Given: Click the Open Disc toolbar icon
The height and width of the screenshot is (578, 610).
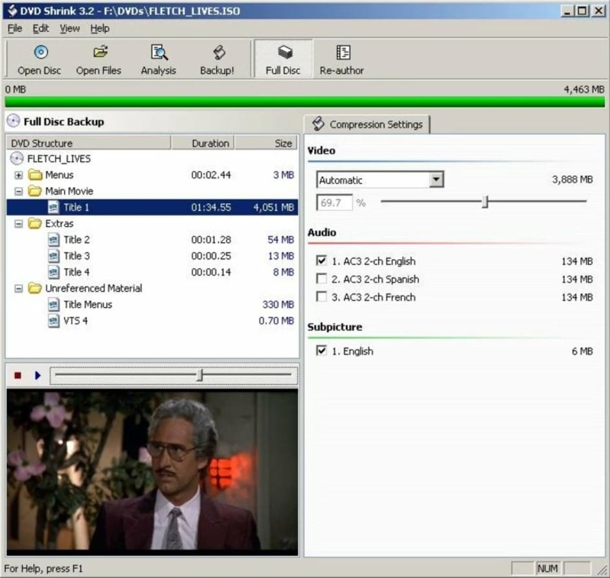Looking at the screenshot, I should pyautogui.click(x=40, y=52).
